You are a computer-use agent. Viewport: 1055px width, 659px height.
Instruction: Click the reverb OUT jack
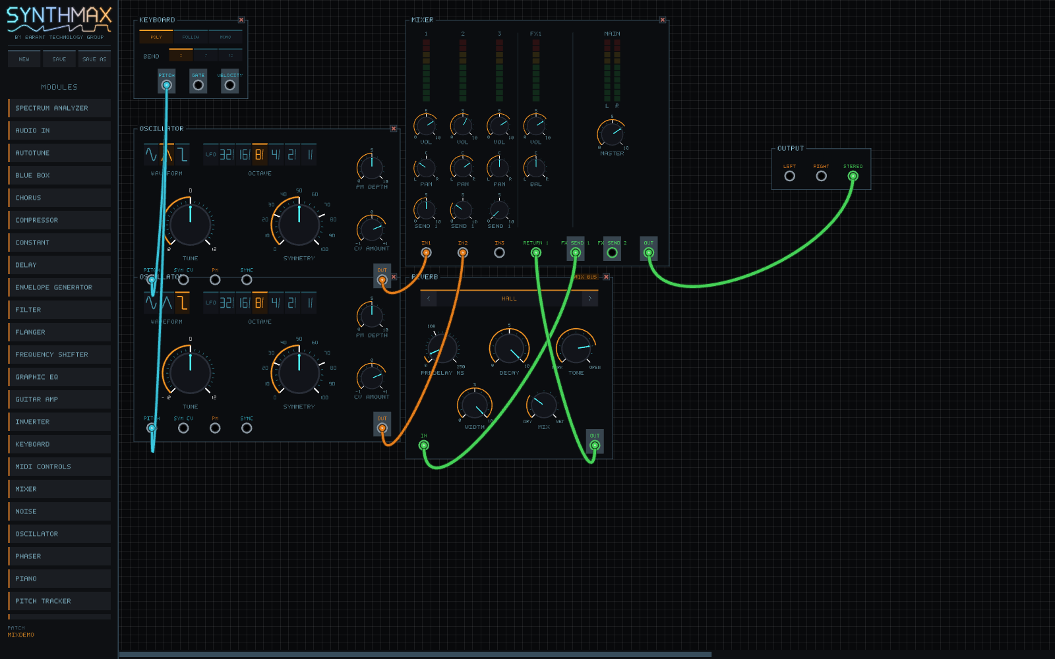595,445
